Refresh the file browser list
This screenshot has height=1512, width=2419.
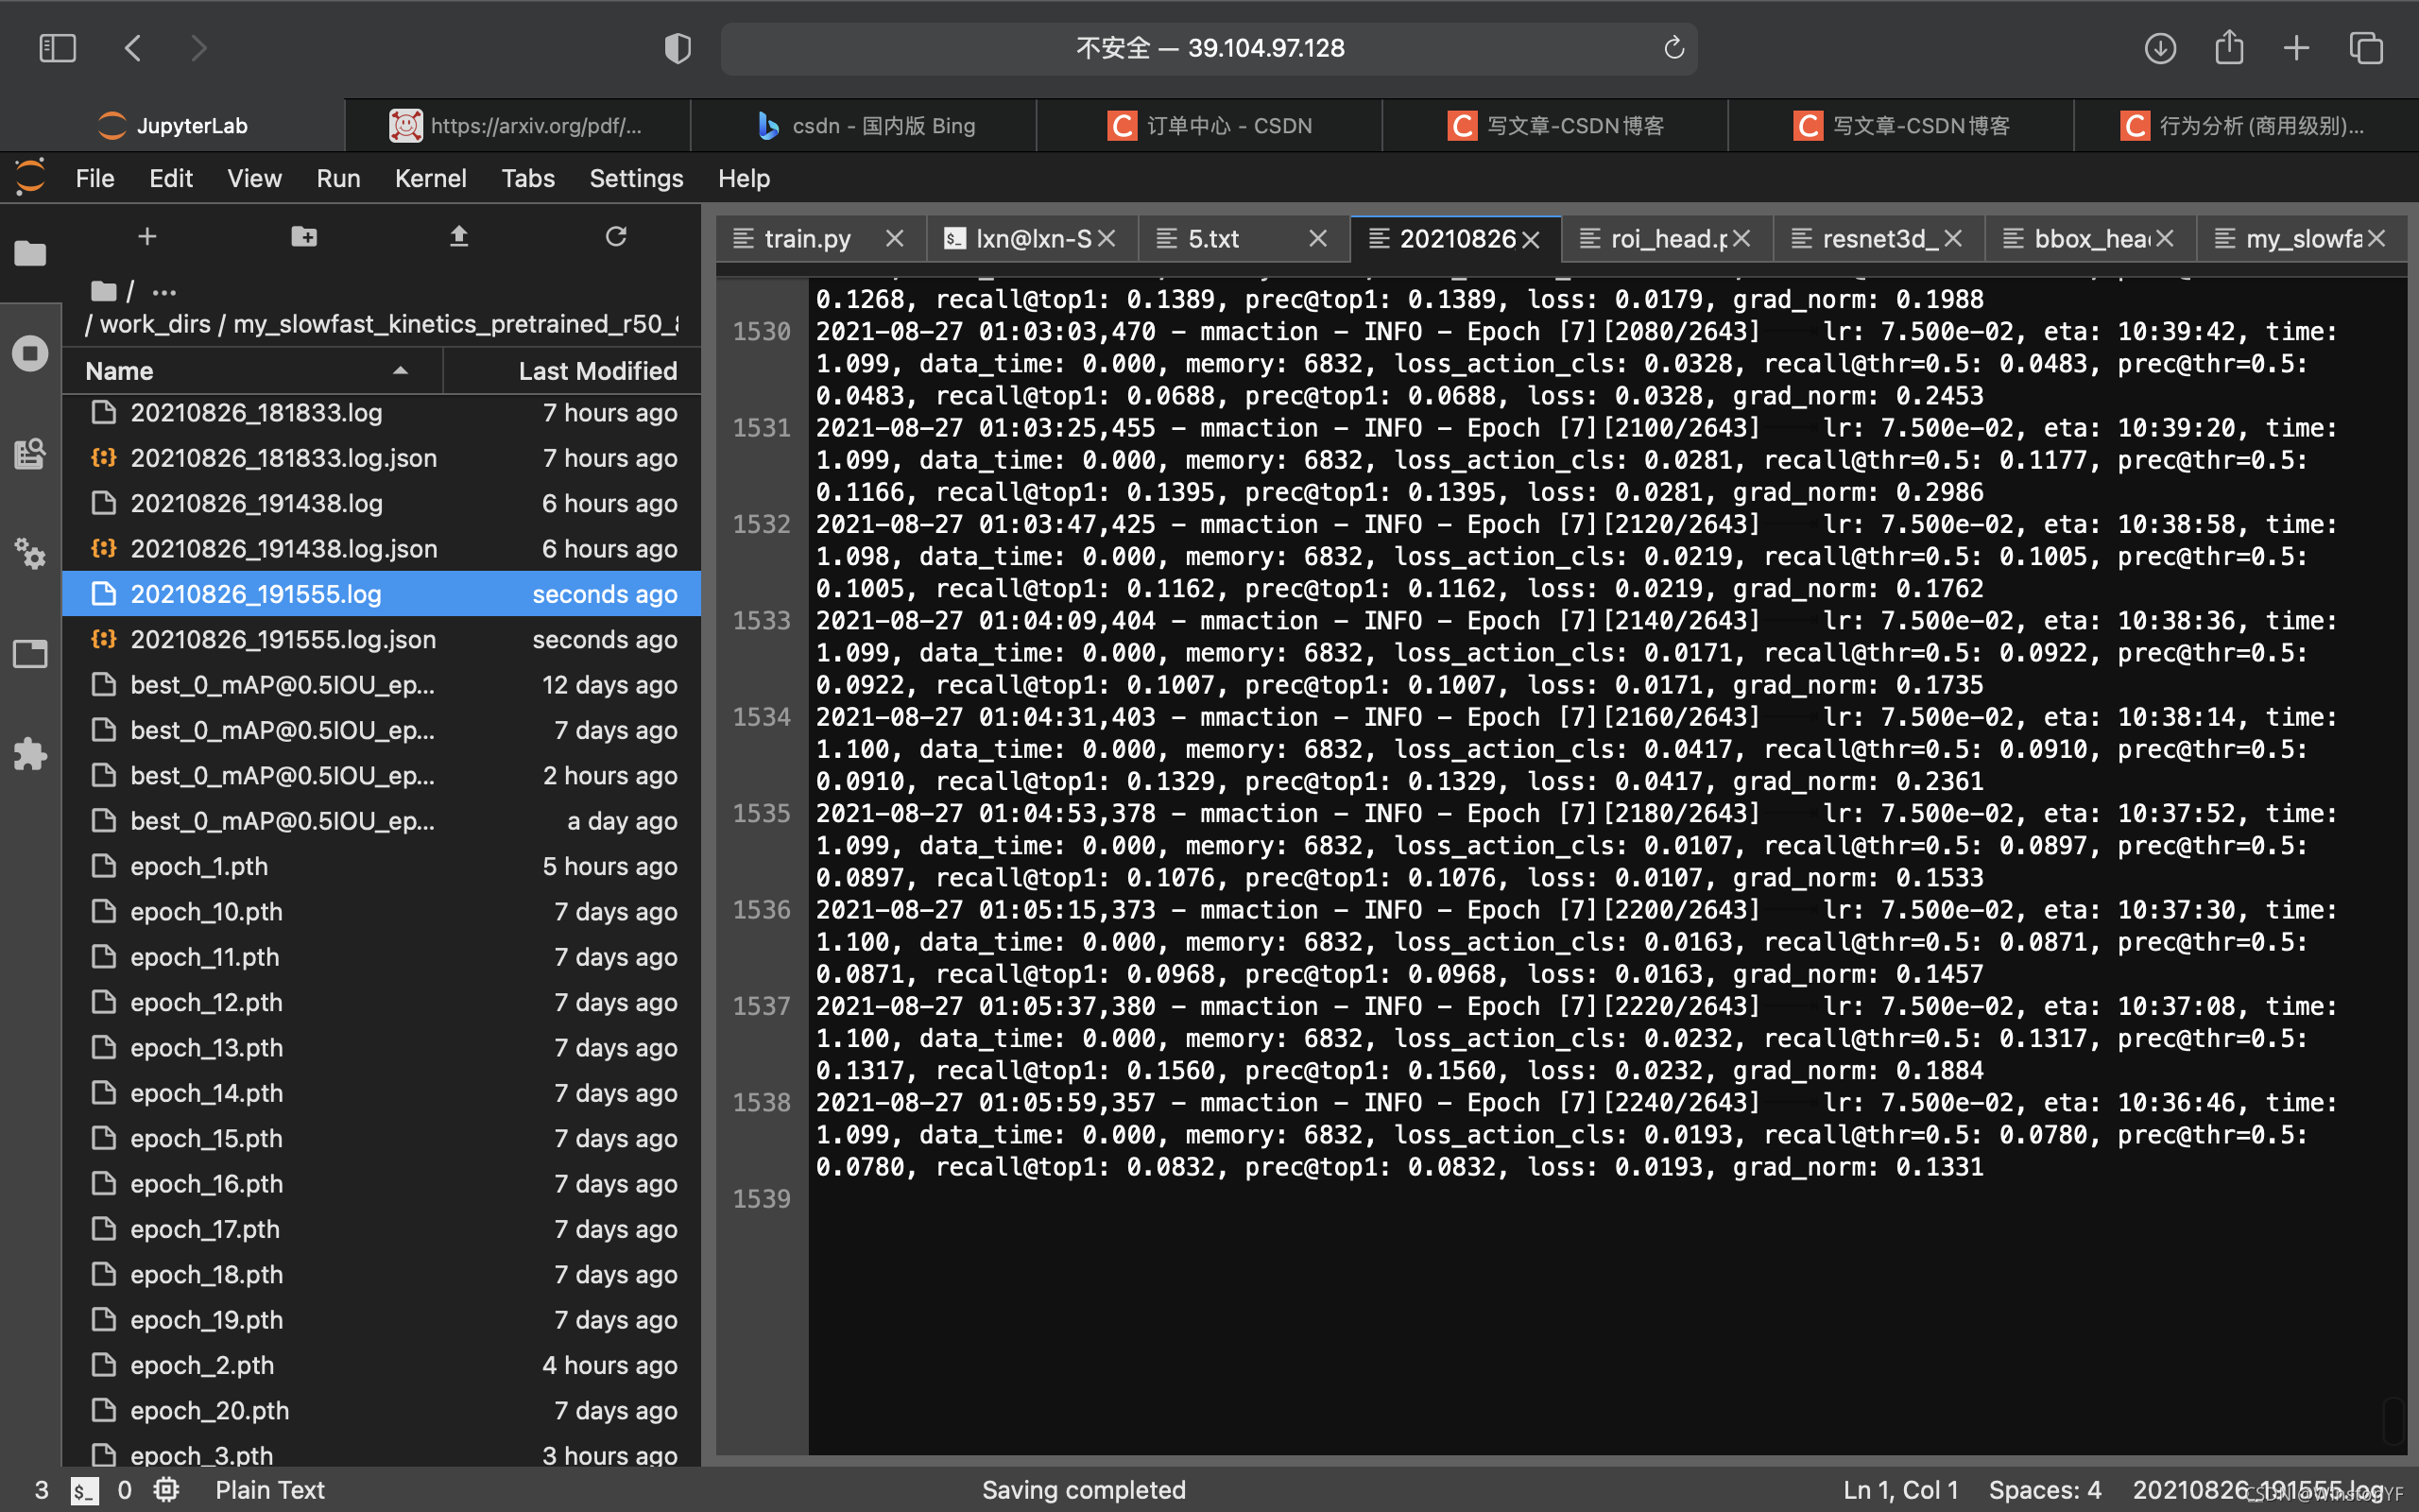pyautogui.click(x=616, y=237)
